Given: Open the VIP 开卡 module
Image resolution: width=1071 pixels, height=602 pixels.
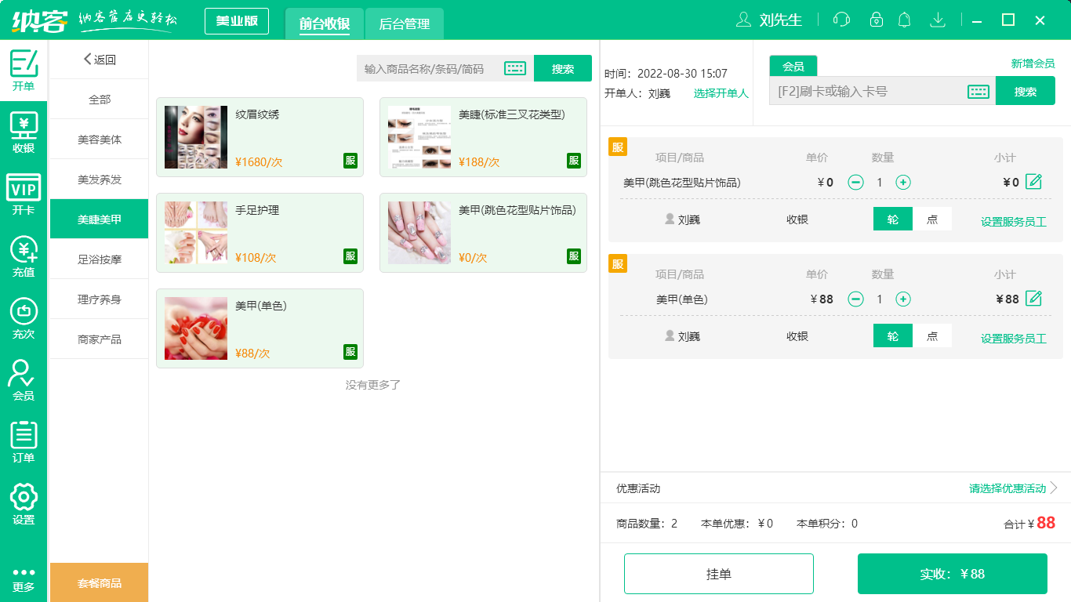Looking at the screenshot, I should point(24,190).
